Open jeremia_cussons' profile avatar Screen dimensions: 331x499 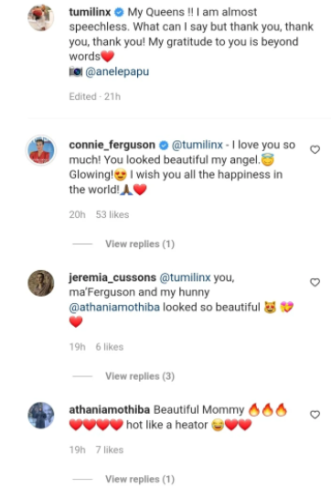pos(41,283)
